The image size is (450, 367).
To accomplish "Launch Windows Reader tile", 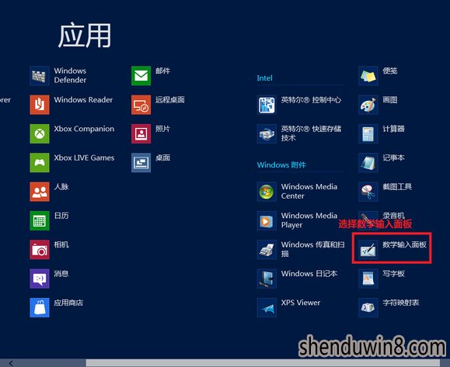I will (x=40, y=105).
